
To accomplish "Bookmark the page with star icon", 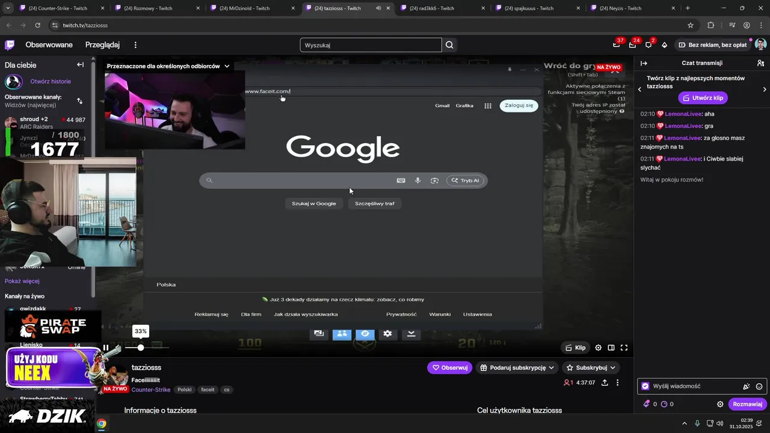I will [691, 25].
